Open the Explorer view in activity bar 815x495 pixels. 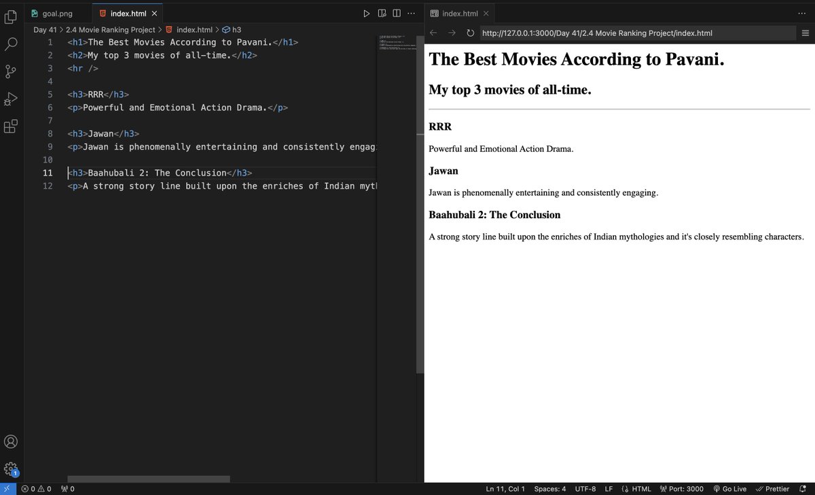pos(11,16)
